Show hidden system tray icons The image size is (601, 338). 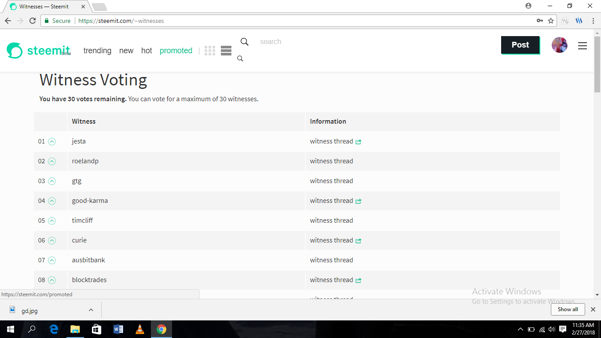[520, 329]
